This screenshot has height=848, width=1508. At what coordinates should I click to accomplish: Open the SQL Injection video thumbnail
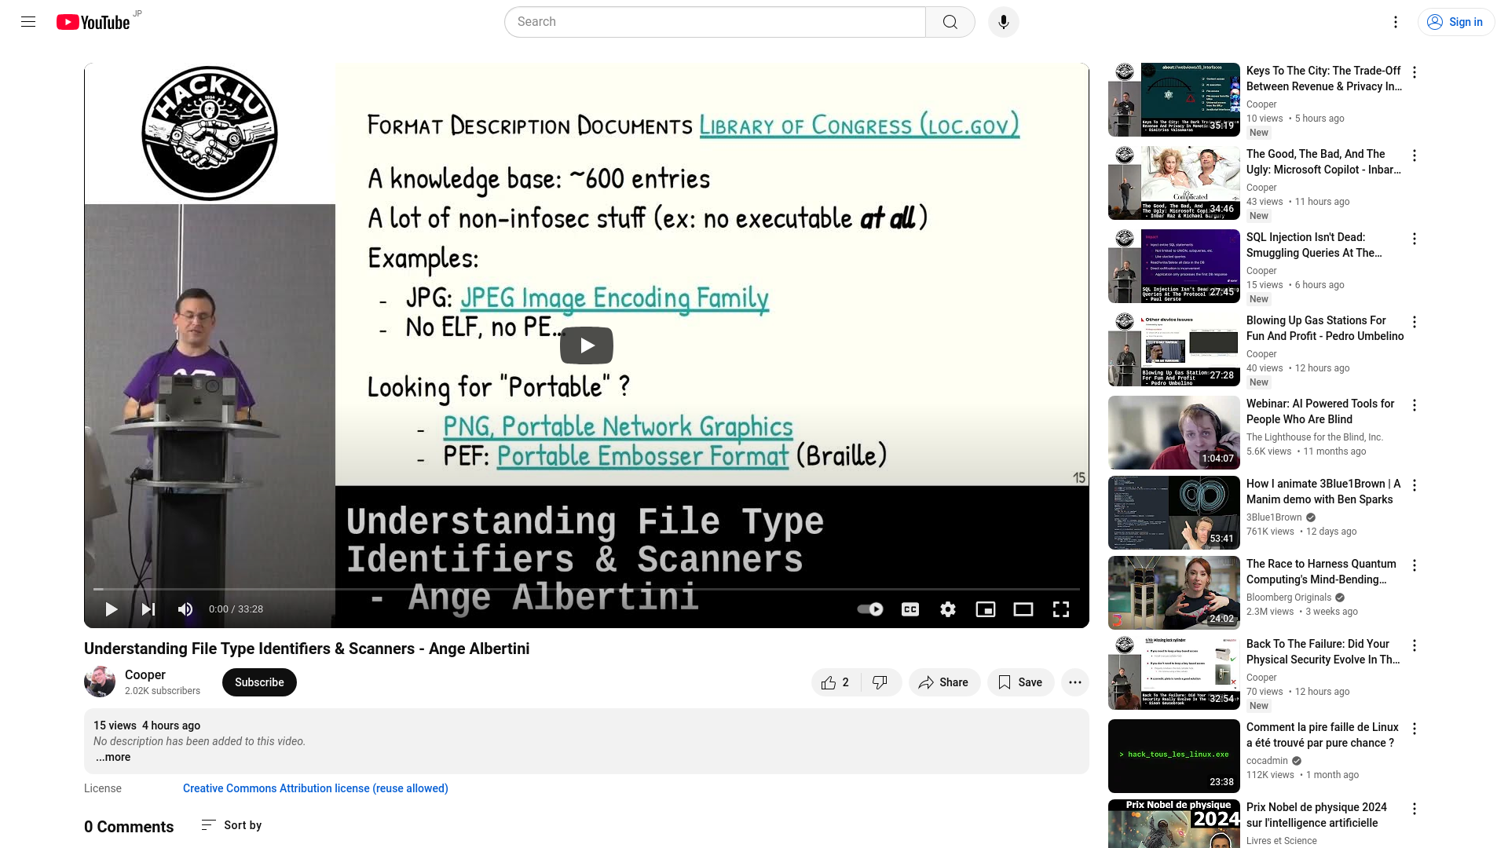coord(1174,266)
